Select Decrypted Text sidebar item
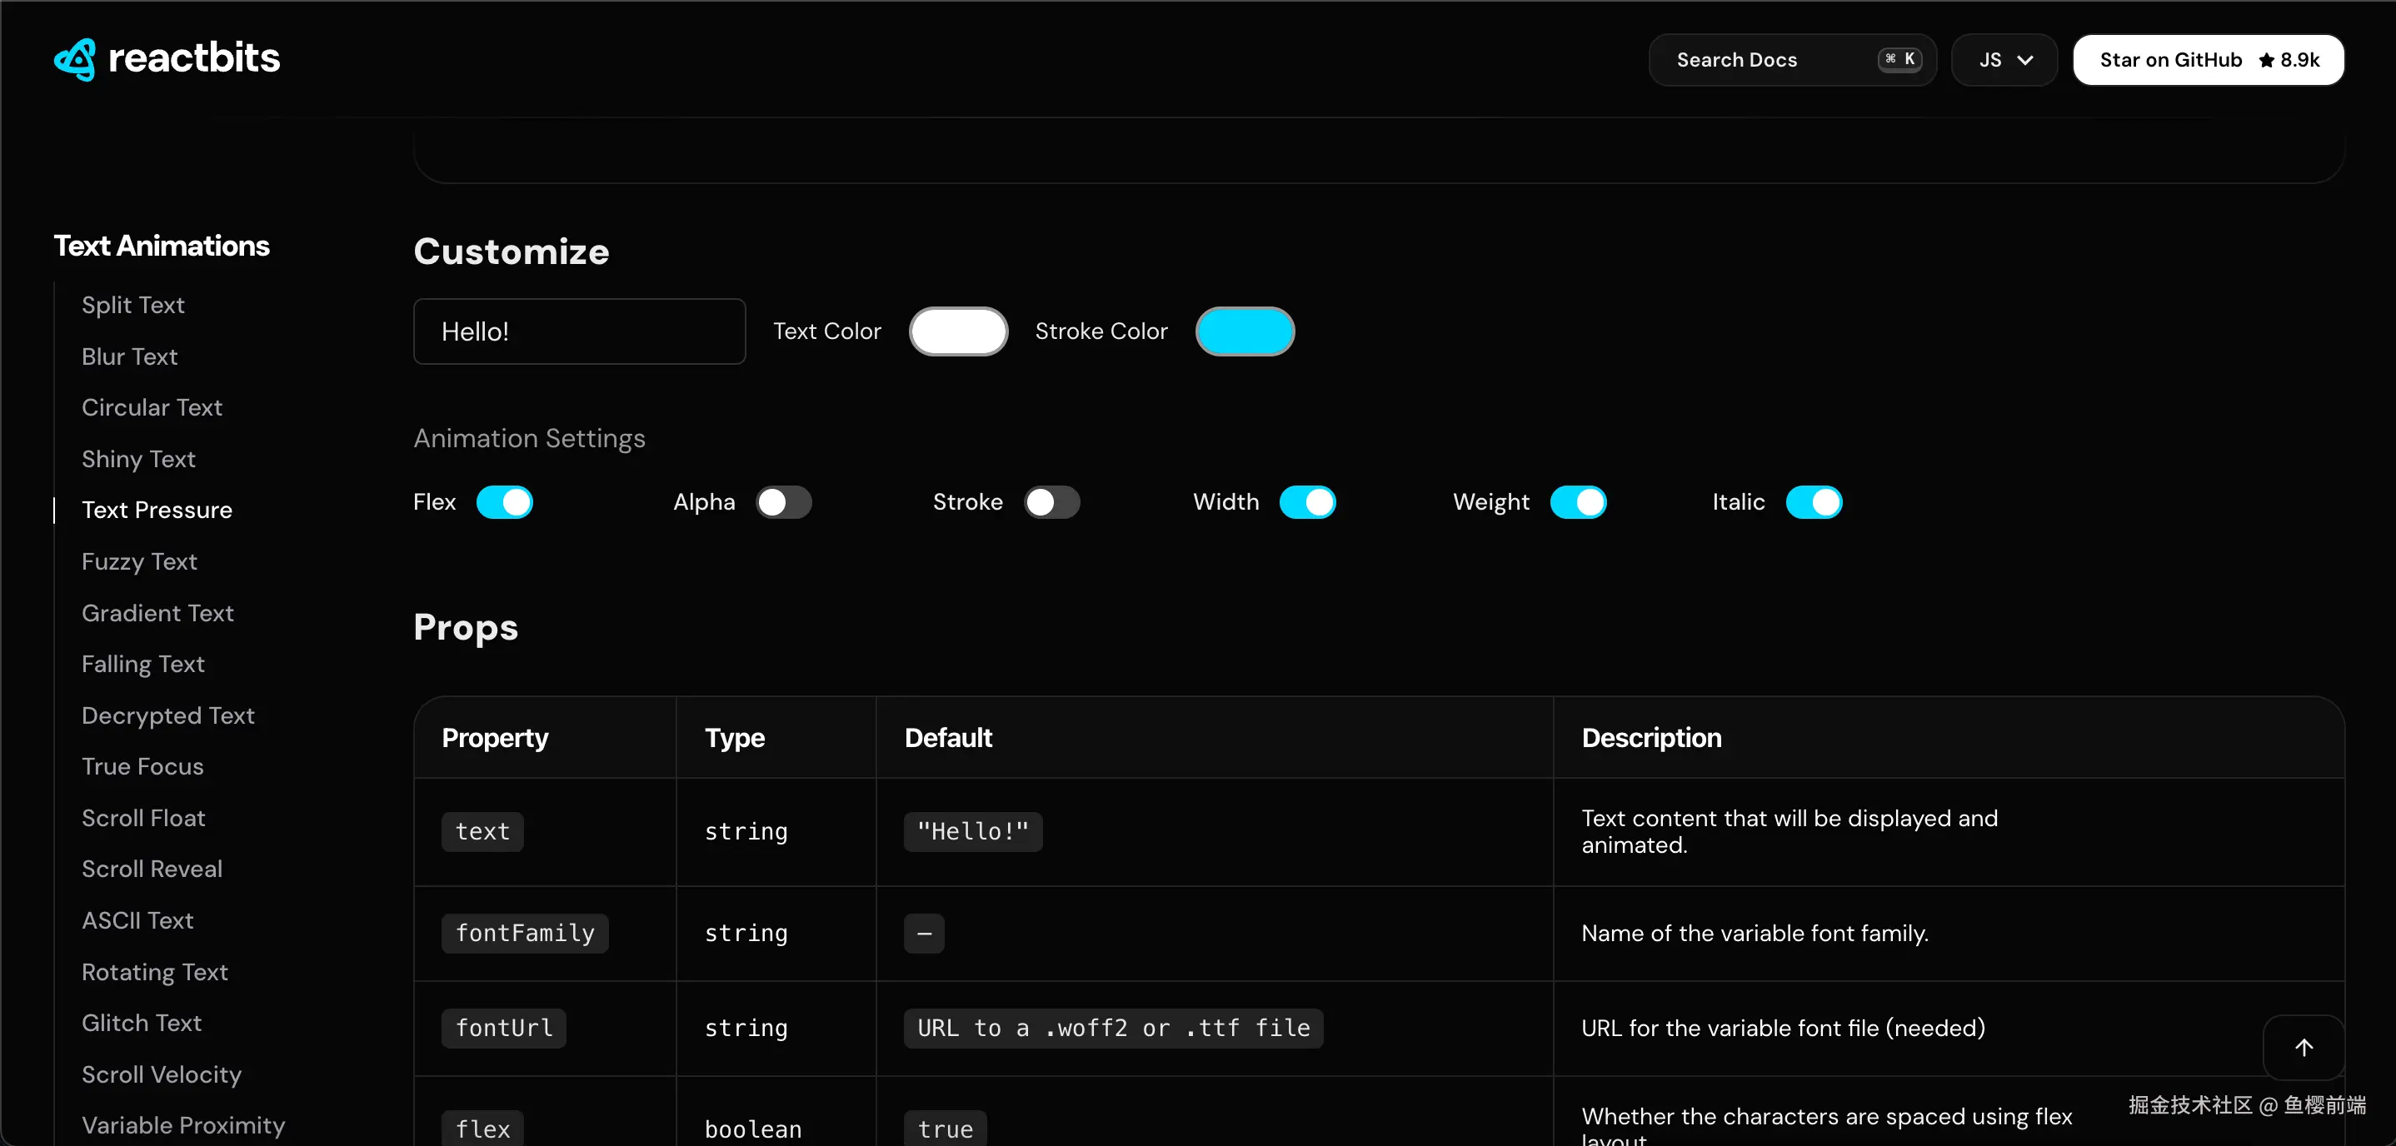Viewport: 2396px width, 1146px height. (167, 715)
